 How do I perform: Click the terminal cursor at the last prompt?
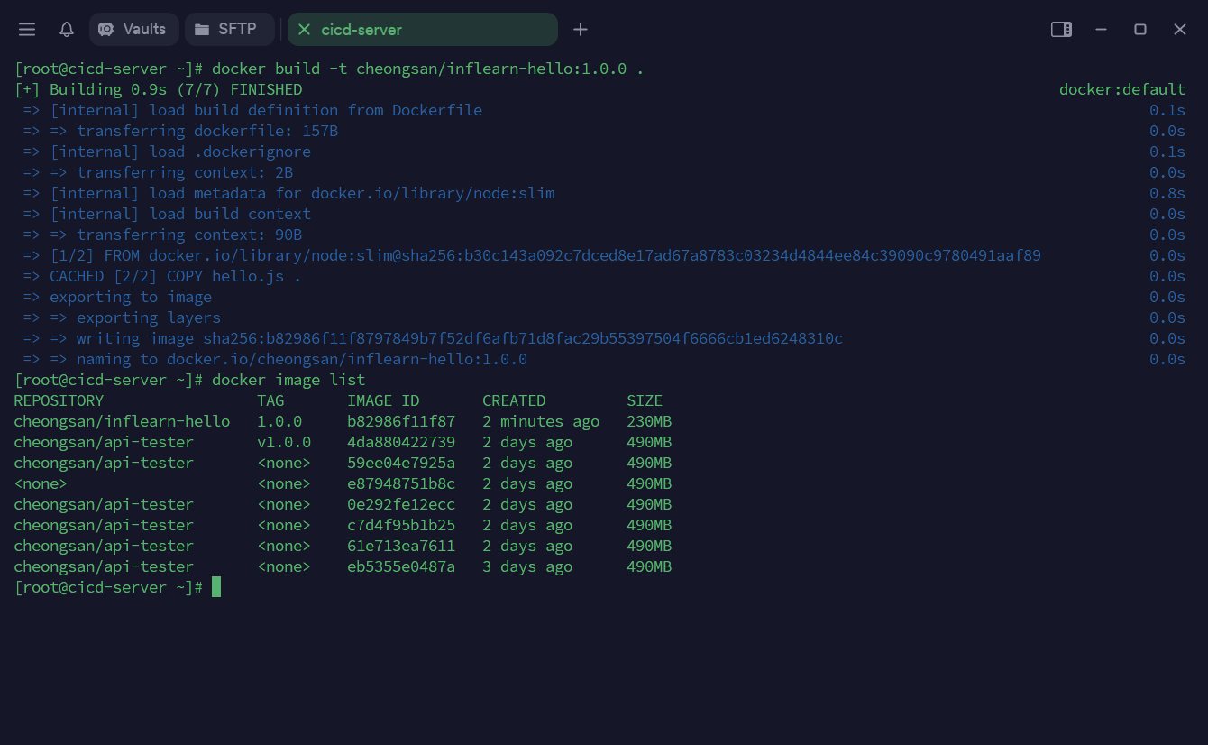(x=216, y=588)
